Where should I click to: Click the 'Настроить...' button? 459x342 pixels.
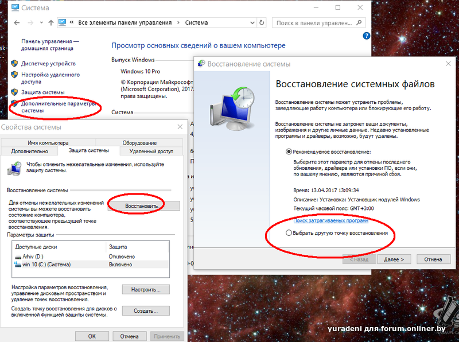(x=146, y=290)
